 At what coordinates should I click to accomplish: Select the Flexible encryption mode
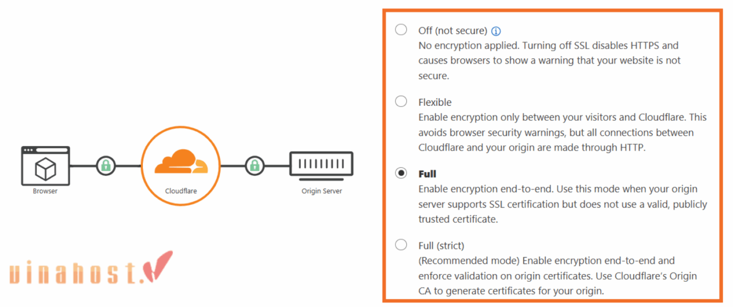point(401,101)
